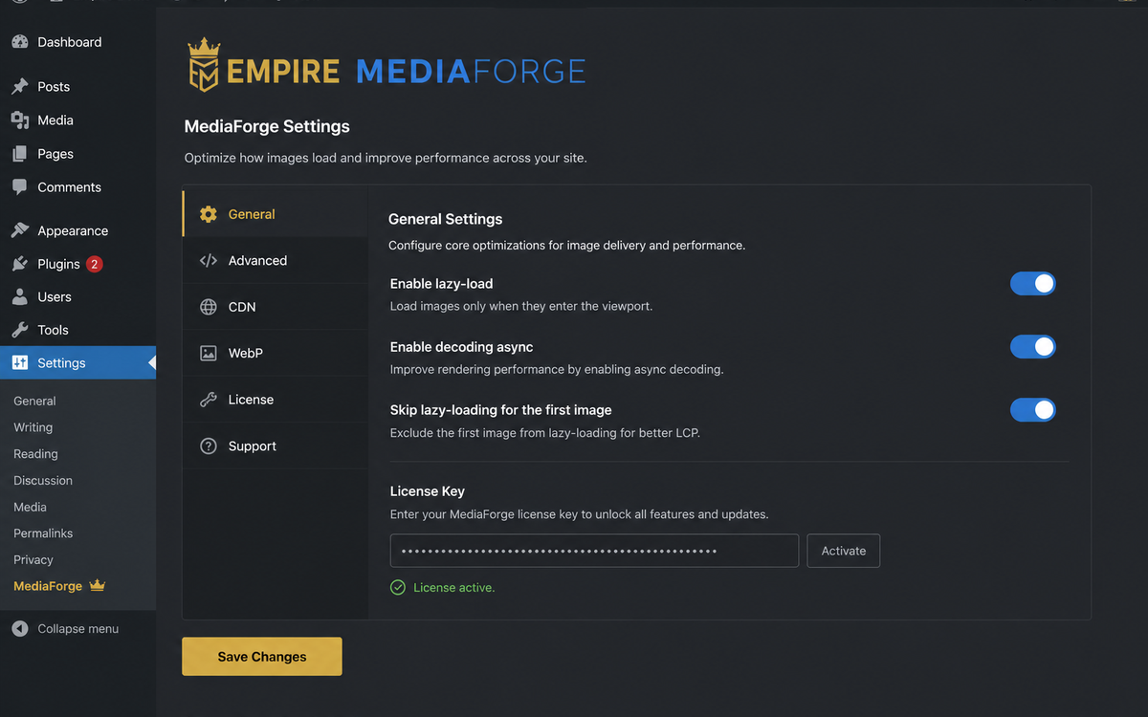Open General under Settings submenu

pyautogui.click(x=34, y=402)
